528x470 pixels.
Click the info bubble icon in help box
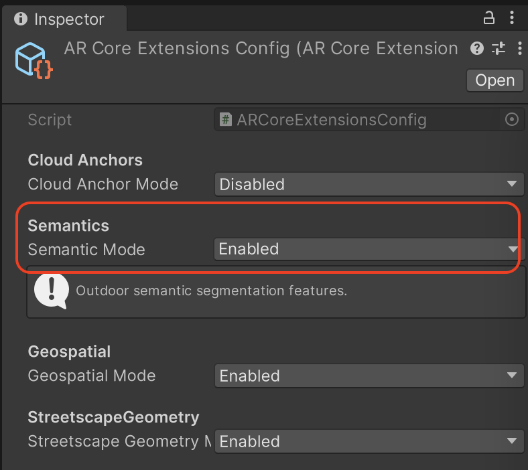coord(51,291)
